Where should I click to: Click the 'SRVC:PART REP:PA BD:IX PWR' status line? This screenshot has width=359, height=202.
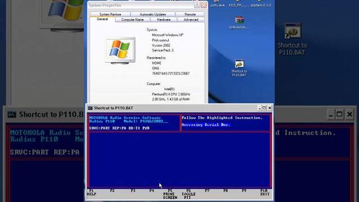pyautogui.click(x=119, y=128)
